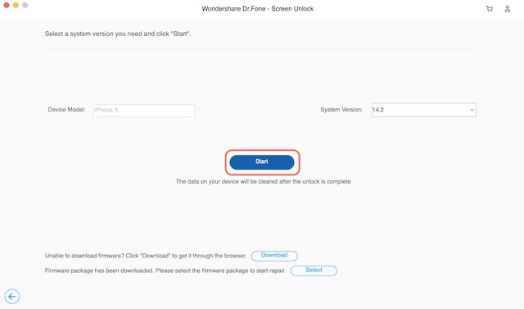Click Download to get firmware through browser
This screenshot has height=309, width=524.
pos(274,256)
